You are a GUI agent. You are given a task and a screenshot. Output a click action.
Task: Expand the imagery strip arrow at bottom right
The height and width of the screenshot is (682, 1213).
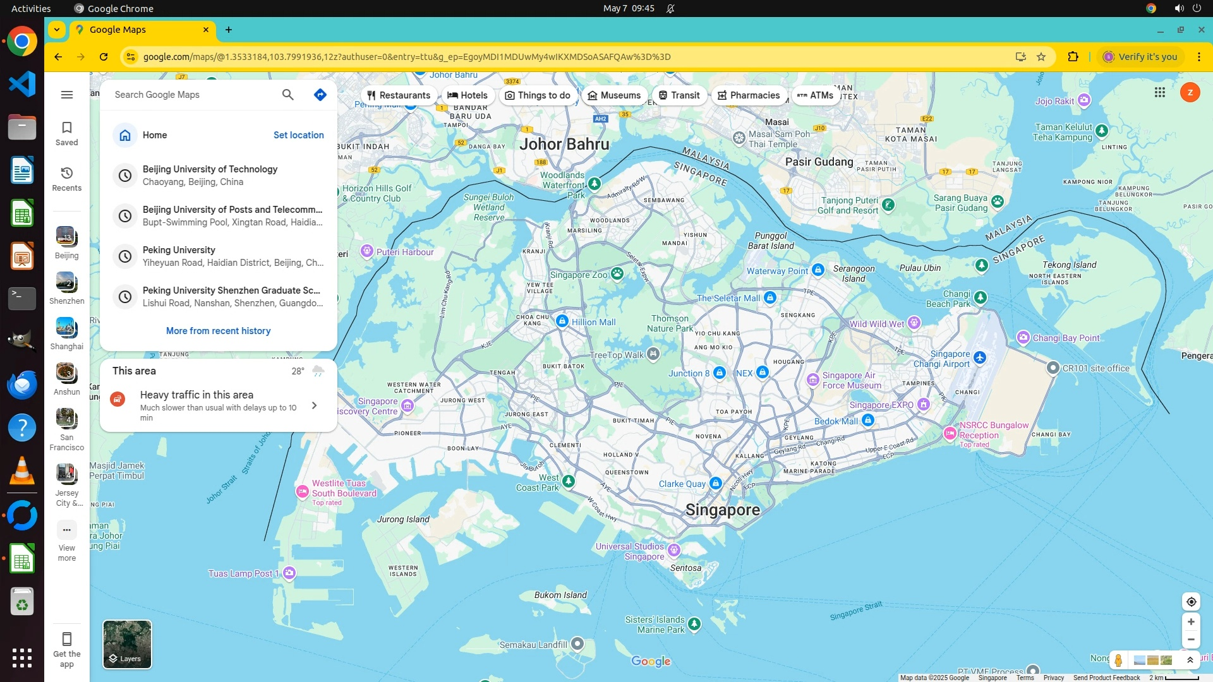pyautogui.click(x=1190, y=661)
